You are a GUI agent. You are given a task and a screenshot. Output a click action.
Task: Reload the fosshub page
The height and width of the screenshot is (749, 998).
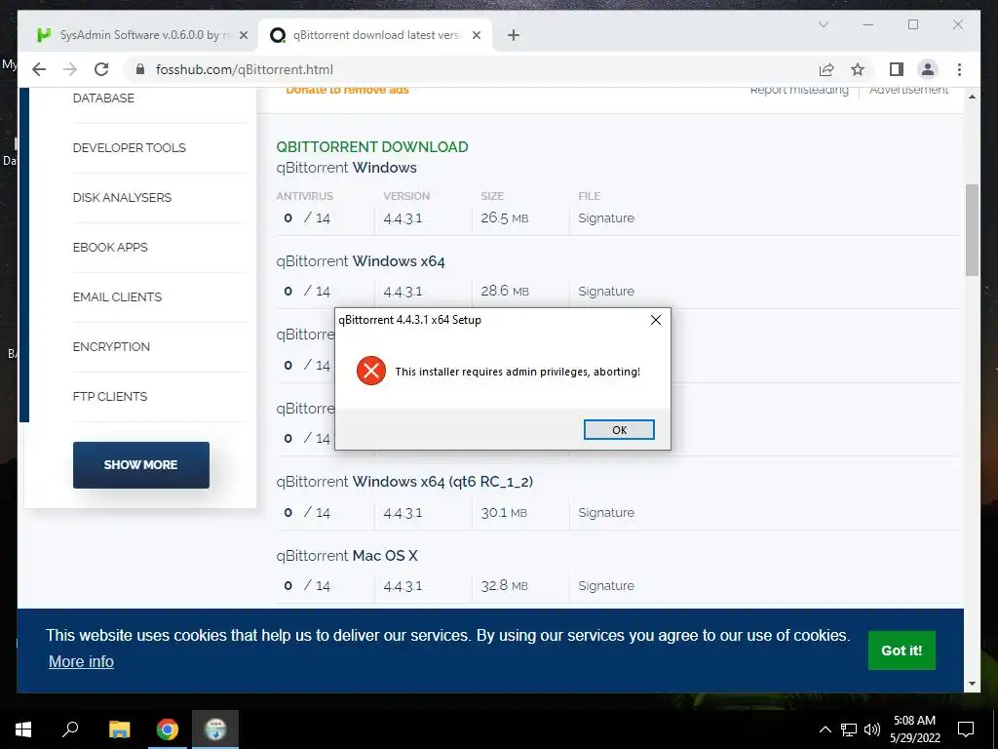point(101,69)
